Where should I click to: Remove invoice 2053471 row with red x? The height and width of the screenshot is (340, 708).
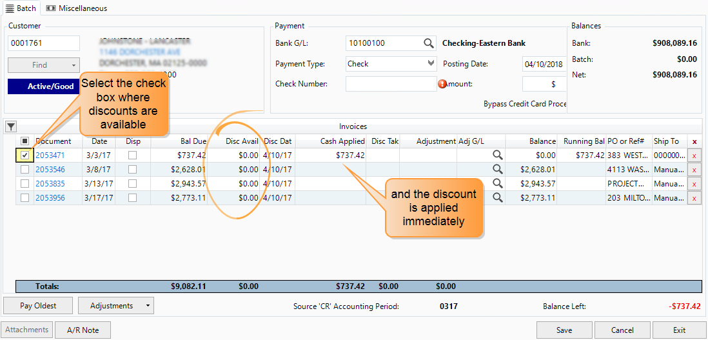tap(694, 155)
